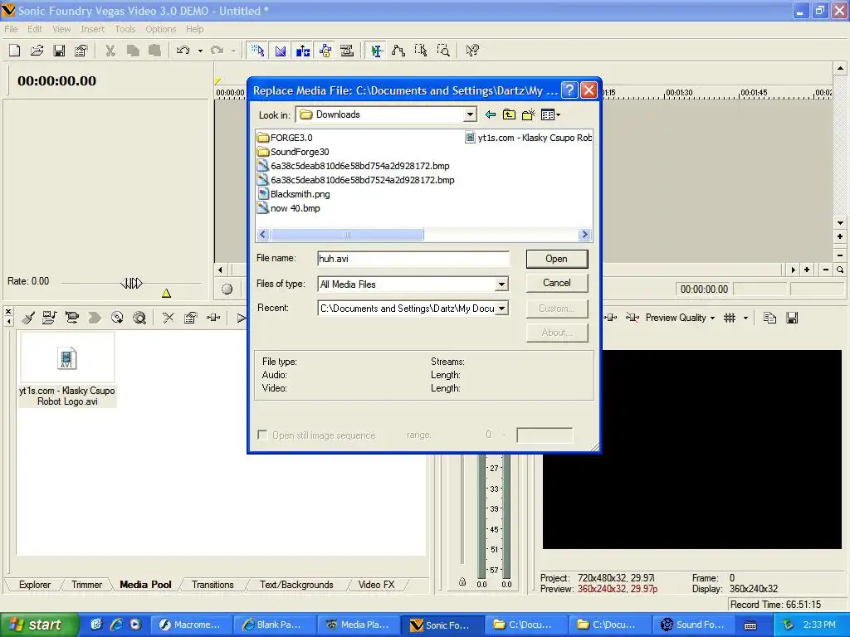Click the dialog help question-mark button
Viewport: 850px width, 637px height.
click(569, 90)
